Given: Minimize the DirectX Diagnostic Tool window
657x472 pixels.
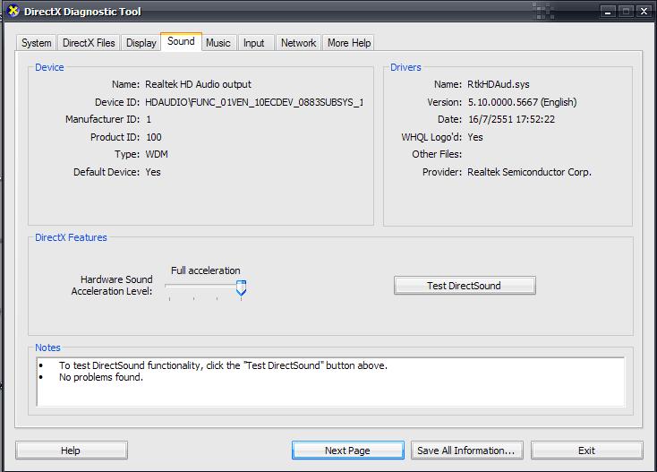Looking at the screenshot, I should [604, 12].
